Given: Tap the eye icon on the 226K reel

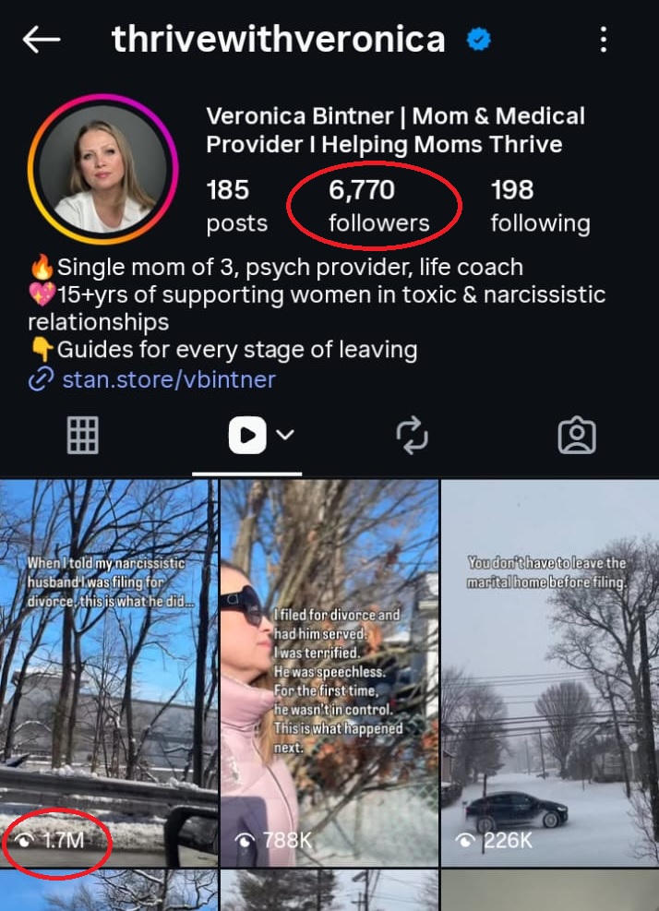Looking at the screenshot, I should pos(465,840).
